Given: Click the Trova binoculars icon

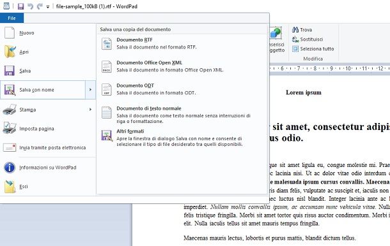Looking at the screenshot, I should tap(295, 30).
